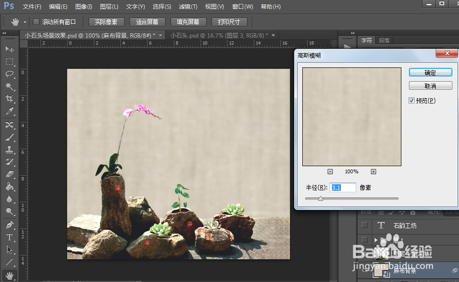The image size is (459, 282).
Task: Select the Crop tool
Action: pos(10,98)
